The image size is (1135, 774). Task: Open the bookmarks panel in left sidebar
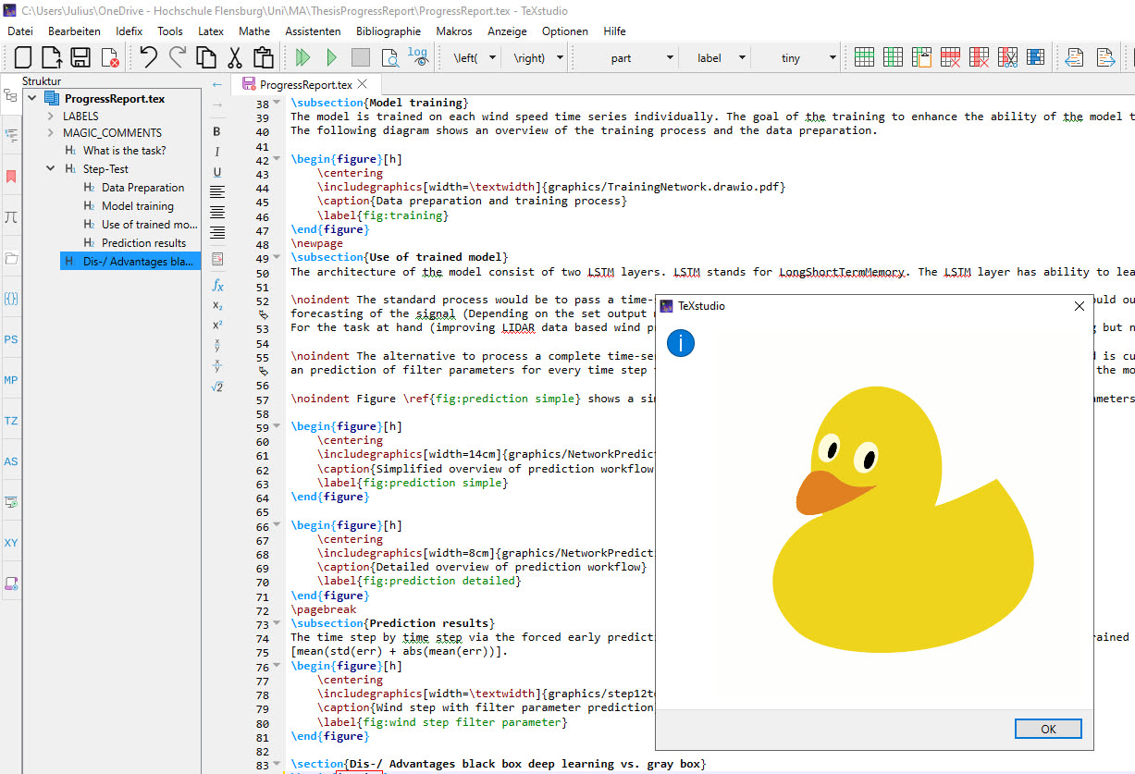[x=11, y=176]
